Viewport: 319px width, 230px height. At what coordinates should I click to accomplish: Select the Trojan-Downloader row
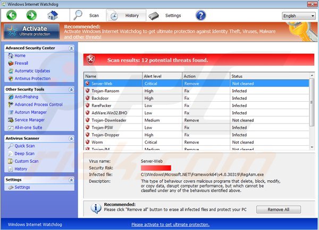click(x=196, y=120)
